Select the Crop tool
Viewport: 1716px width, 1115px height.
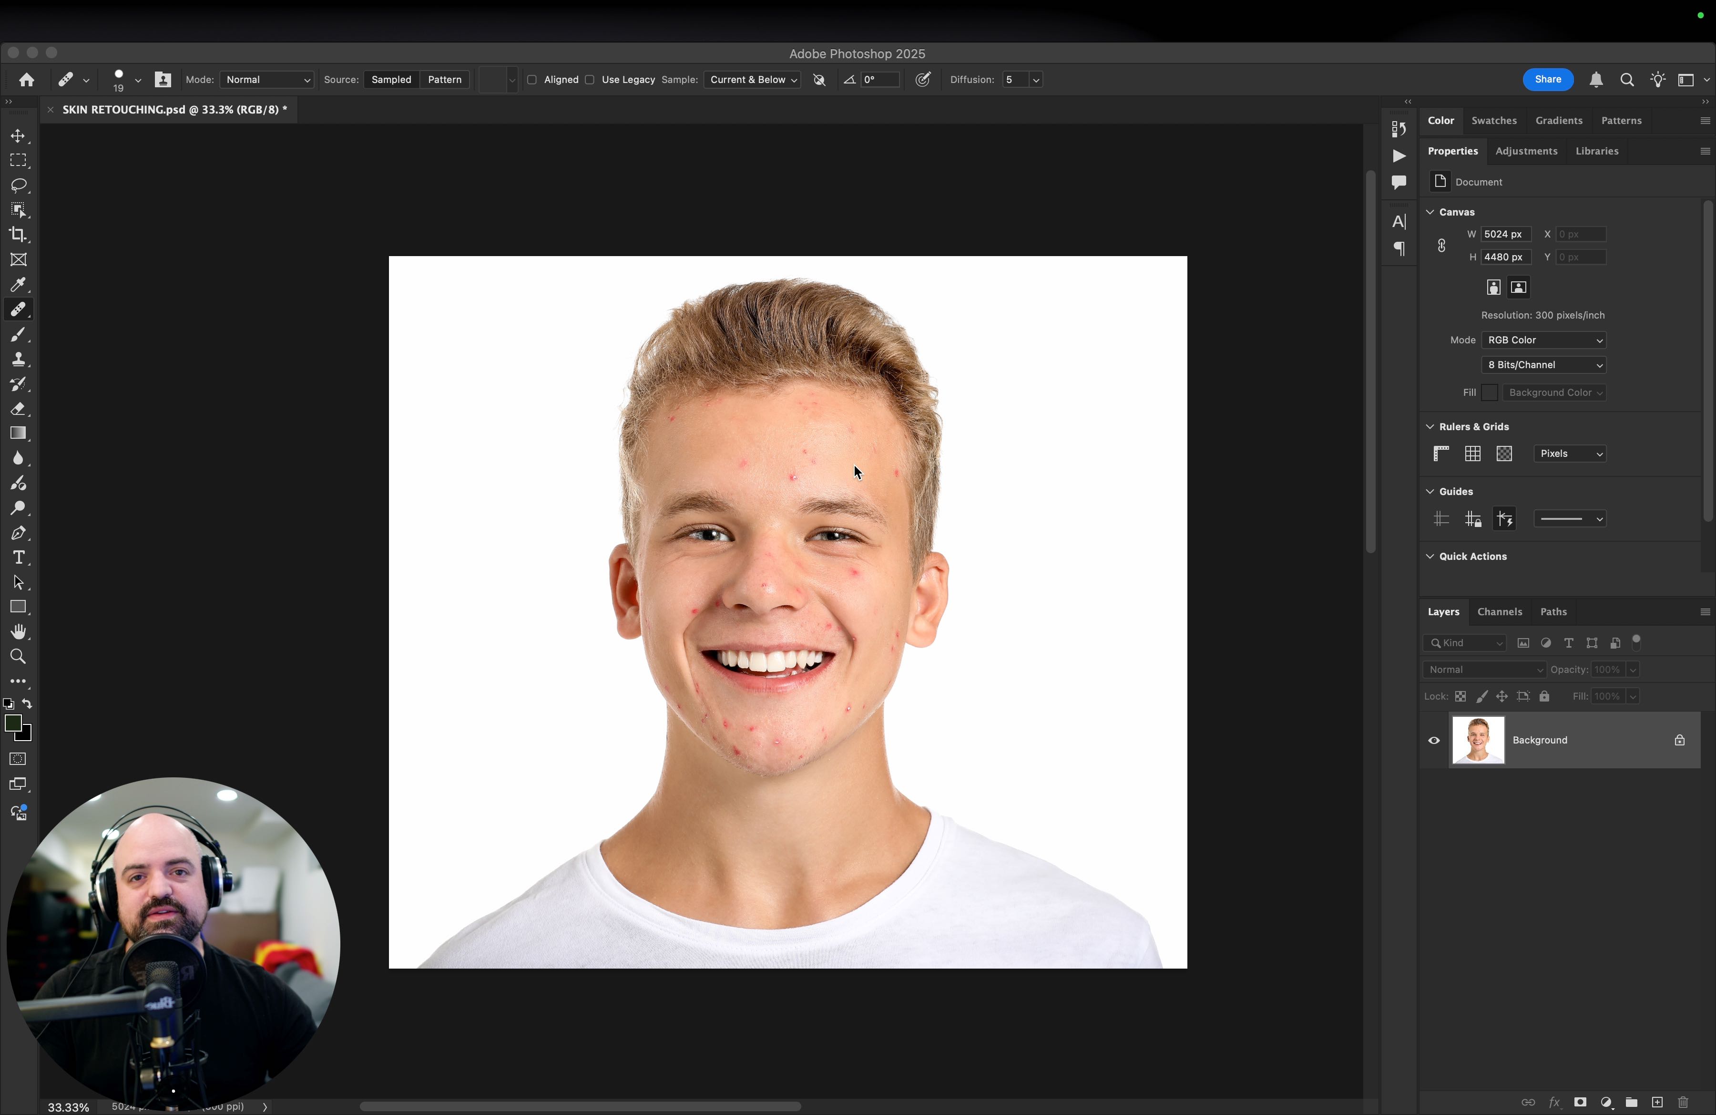pyautogui.click(x=18, y=234)
